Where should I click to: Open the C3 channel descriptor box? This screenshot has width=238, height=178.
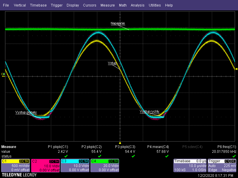pyautogui.click(x=75, y=166)
